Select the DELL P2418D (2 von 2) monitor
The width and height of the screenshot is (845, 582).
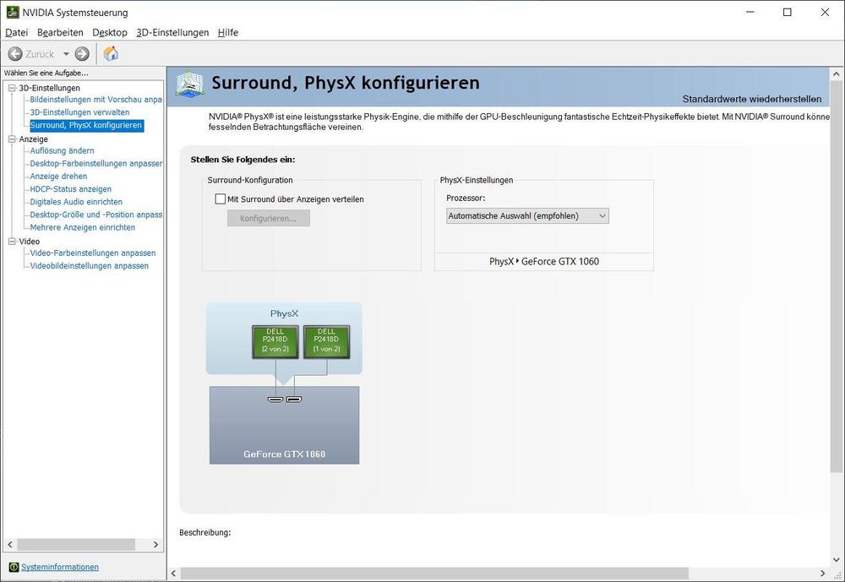pos(275,342)
